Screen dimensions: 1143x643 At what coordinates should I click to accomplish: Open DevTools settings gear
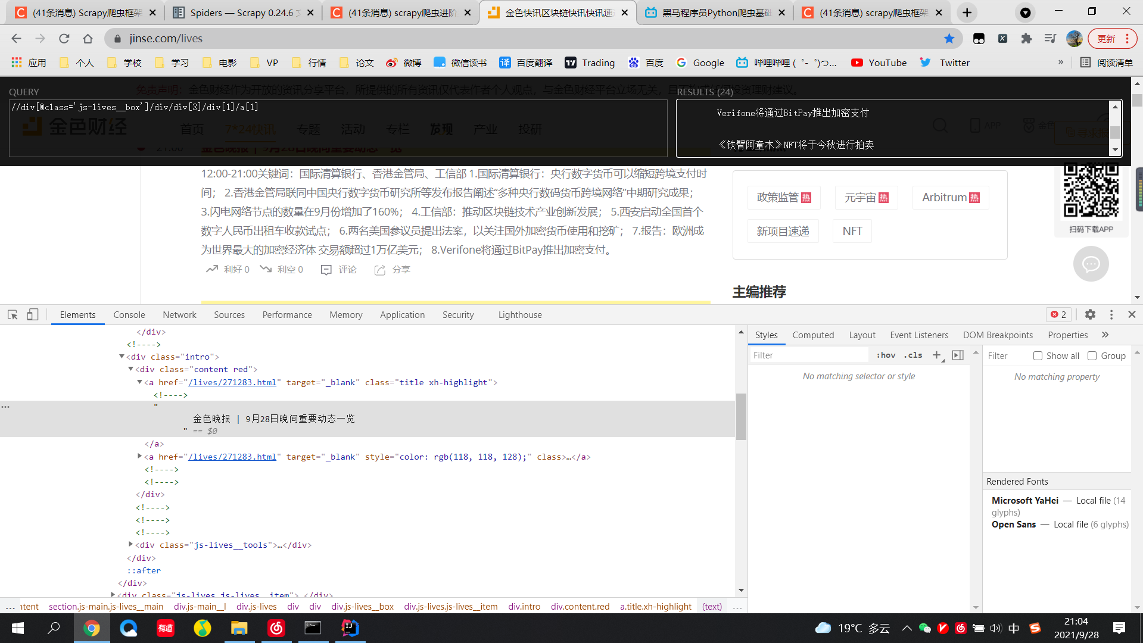[1090, 314]
